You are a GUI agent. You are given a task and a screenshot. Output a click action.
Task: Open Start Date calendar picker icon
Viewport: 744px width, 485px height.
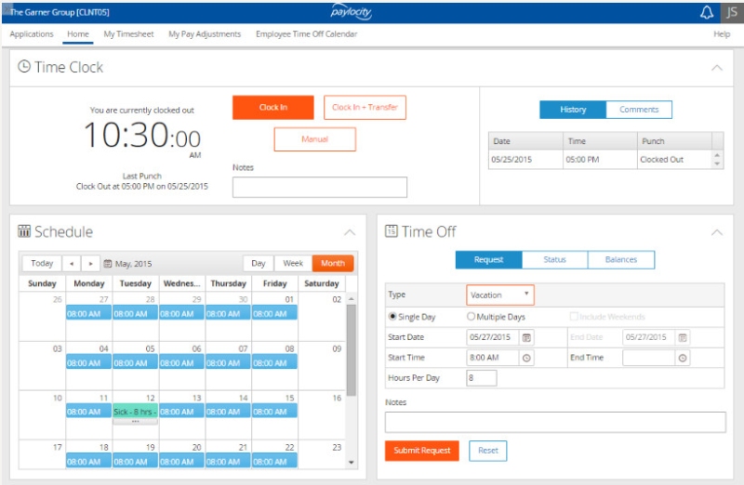[x=526, y=337]
